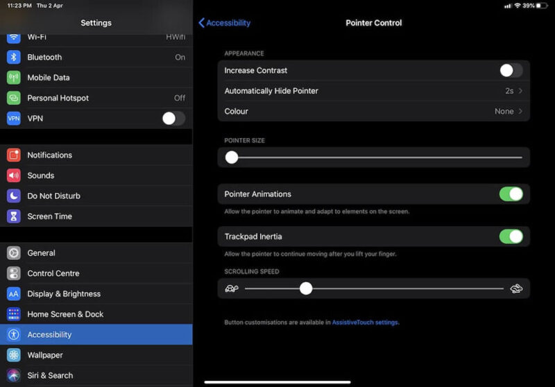Turn off Pointer Animations toggle
This screenshot has height=387, width=555.
click(x=511, y=194)
